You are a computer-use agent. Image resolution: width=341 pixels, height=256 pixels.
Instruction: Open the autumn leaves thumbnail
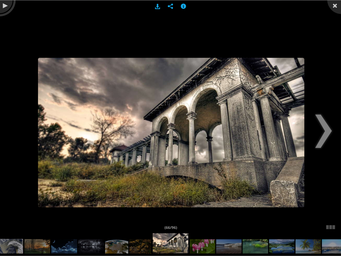point(140,246)
